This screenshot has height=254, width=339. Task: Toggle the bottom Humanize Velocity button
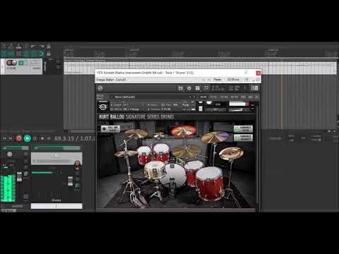click(244, 138)
